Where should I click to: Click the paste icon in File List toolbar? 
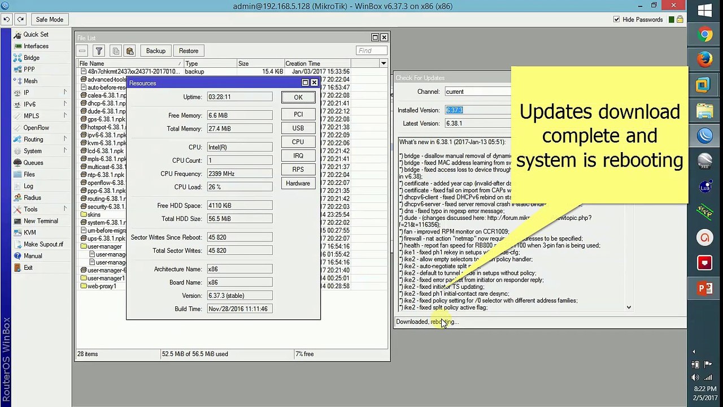[130, 51]
